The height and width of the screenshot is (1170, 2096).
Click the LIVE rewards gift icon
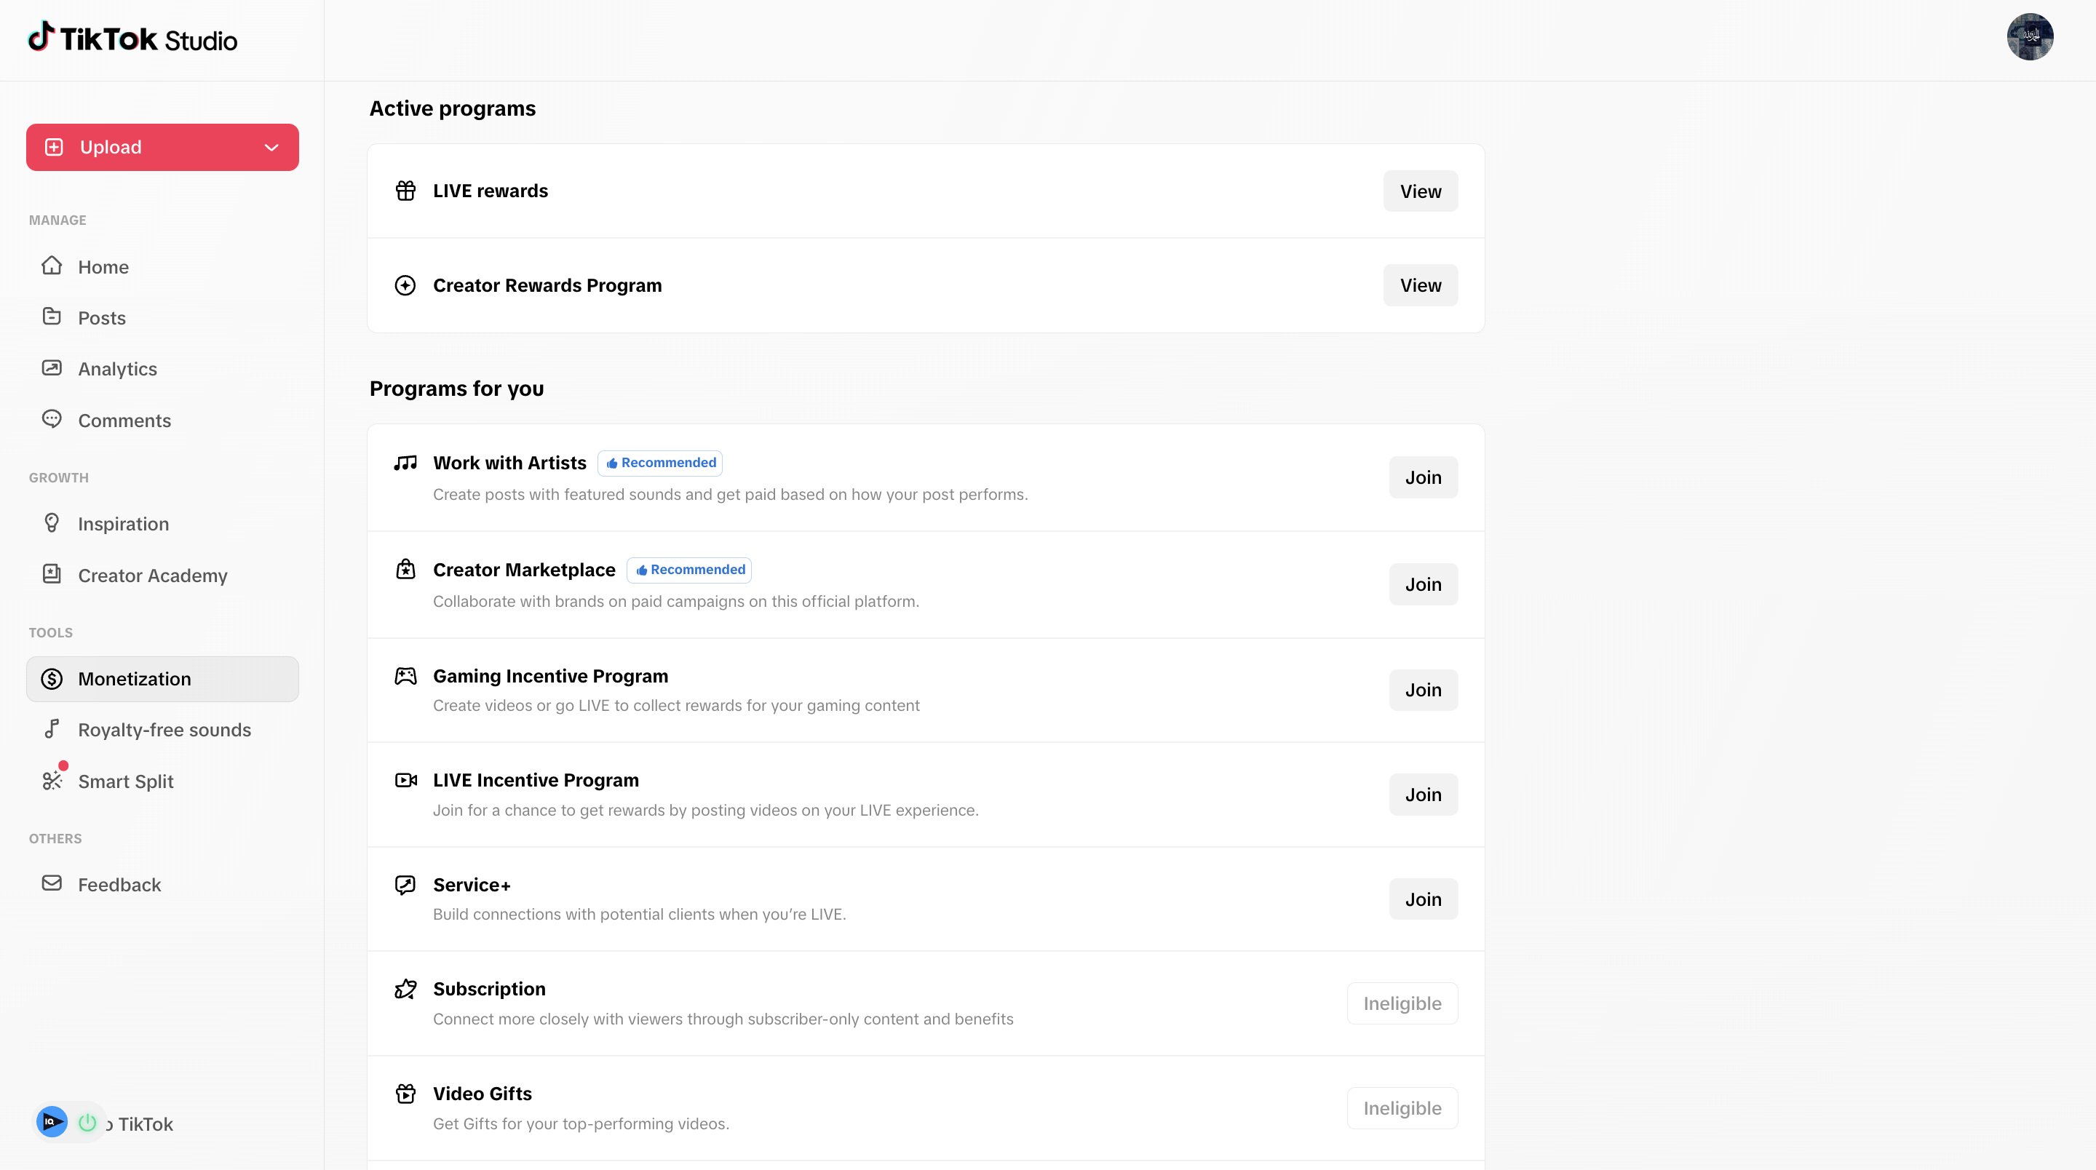click(x=405, y=191)
